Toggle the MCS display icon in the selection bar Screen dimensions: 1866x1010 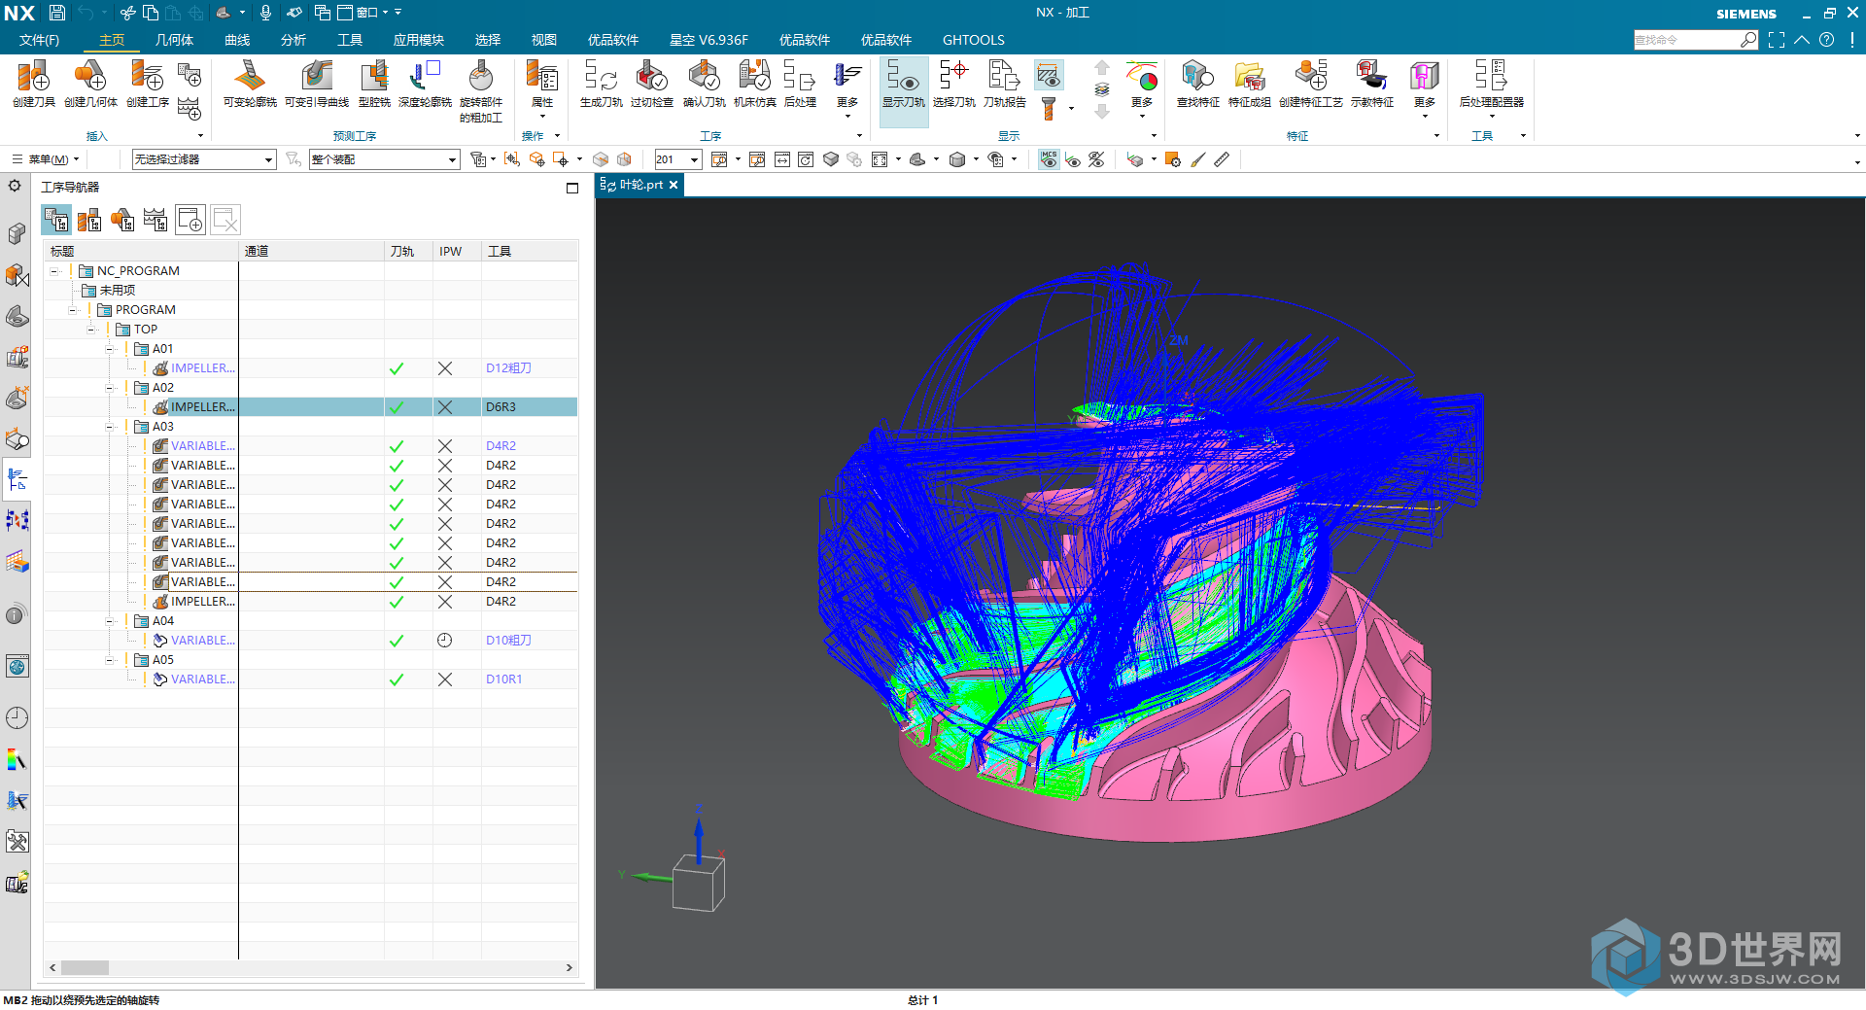point(1049,159)
